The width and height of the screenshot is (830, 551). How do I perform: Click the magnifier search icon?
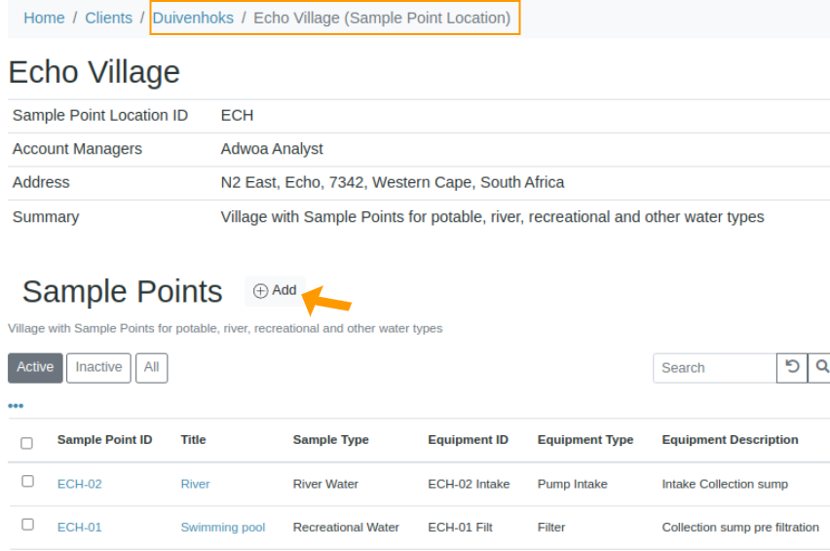(x=821, y=367)
